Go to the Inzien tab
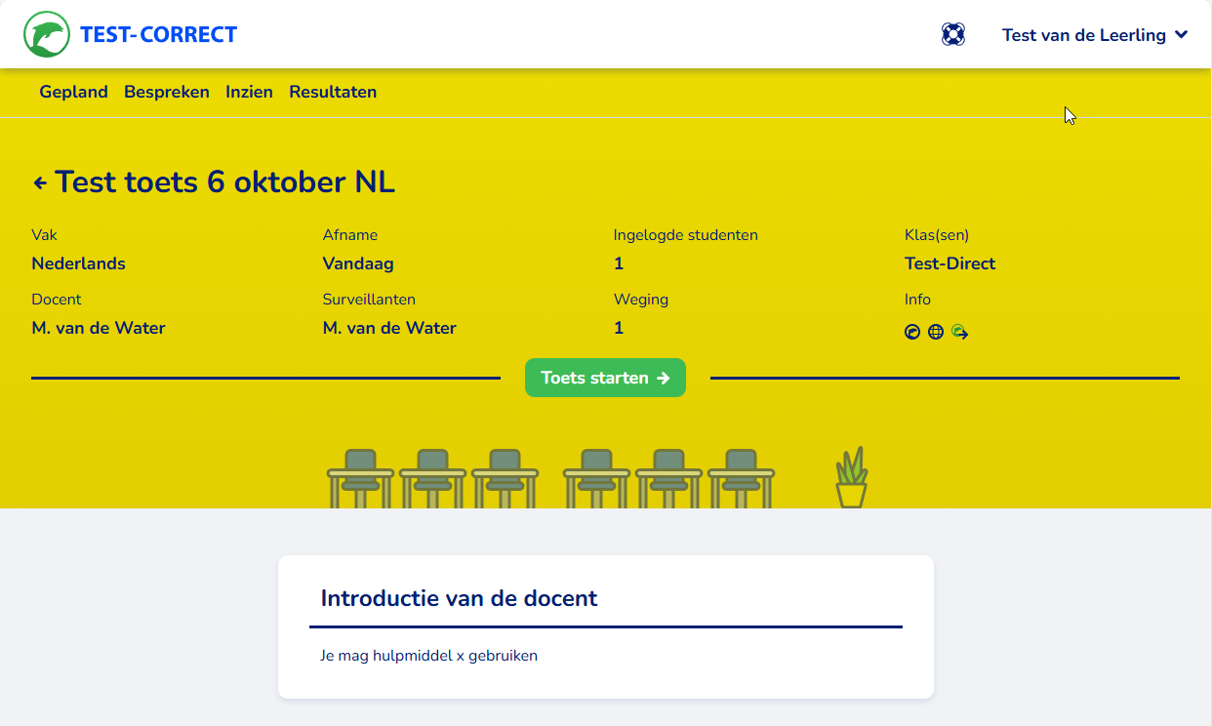 (x=249, y=92)
